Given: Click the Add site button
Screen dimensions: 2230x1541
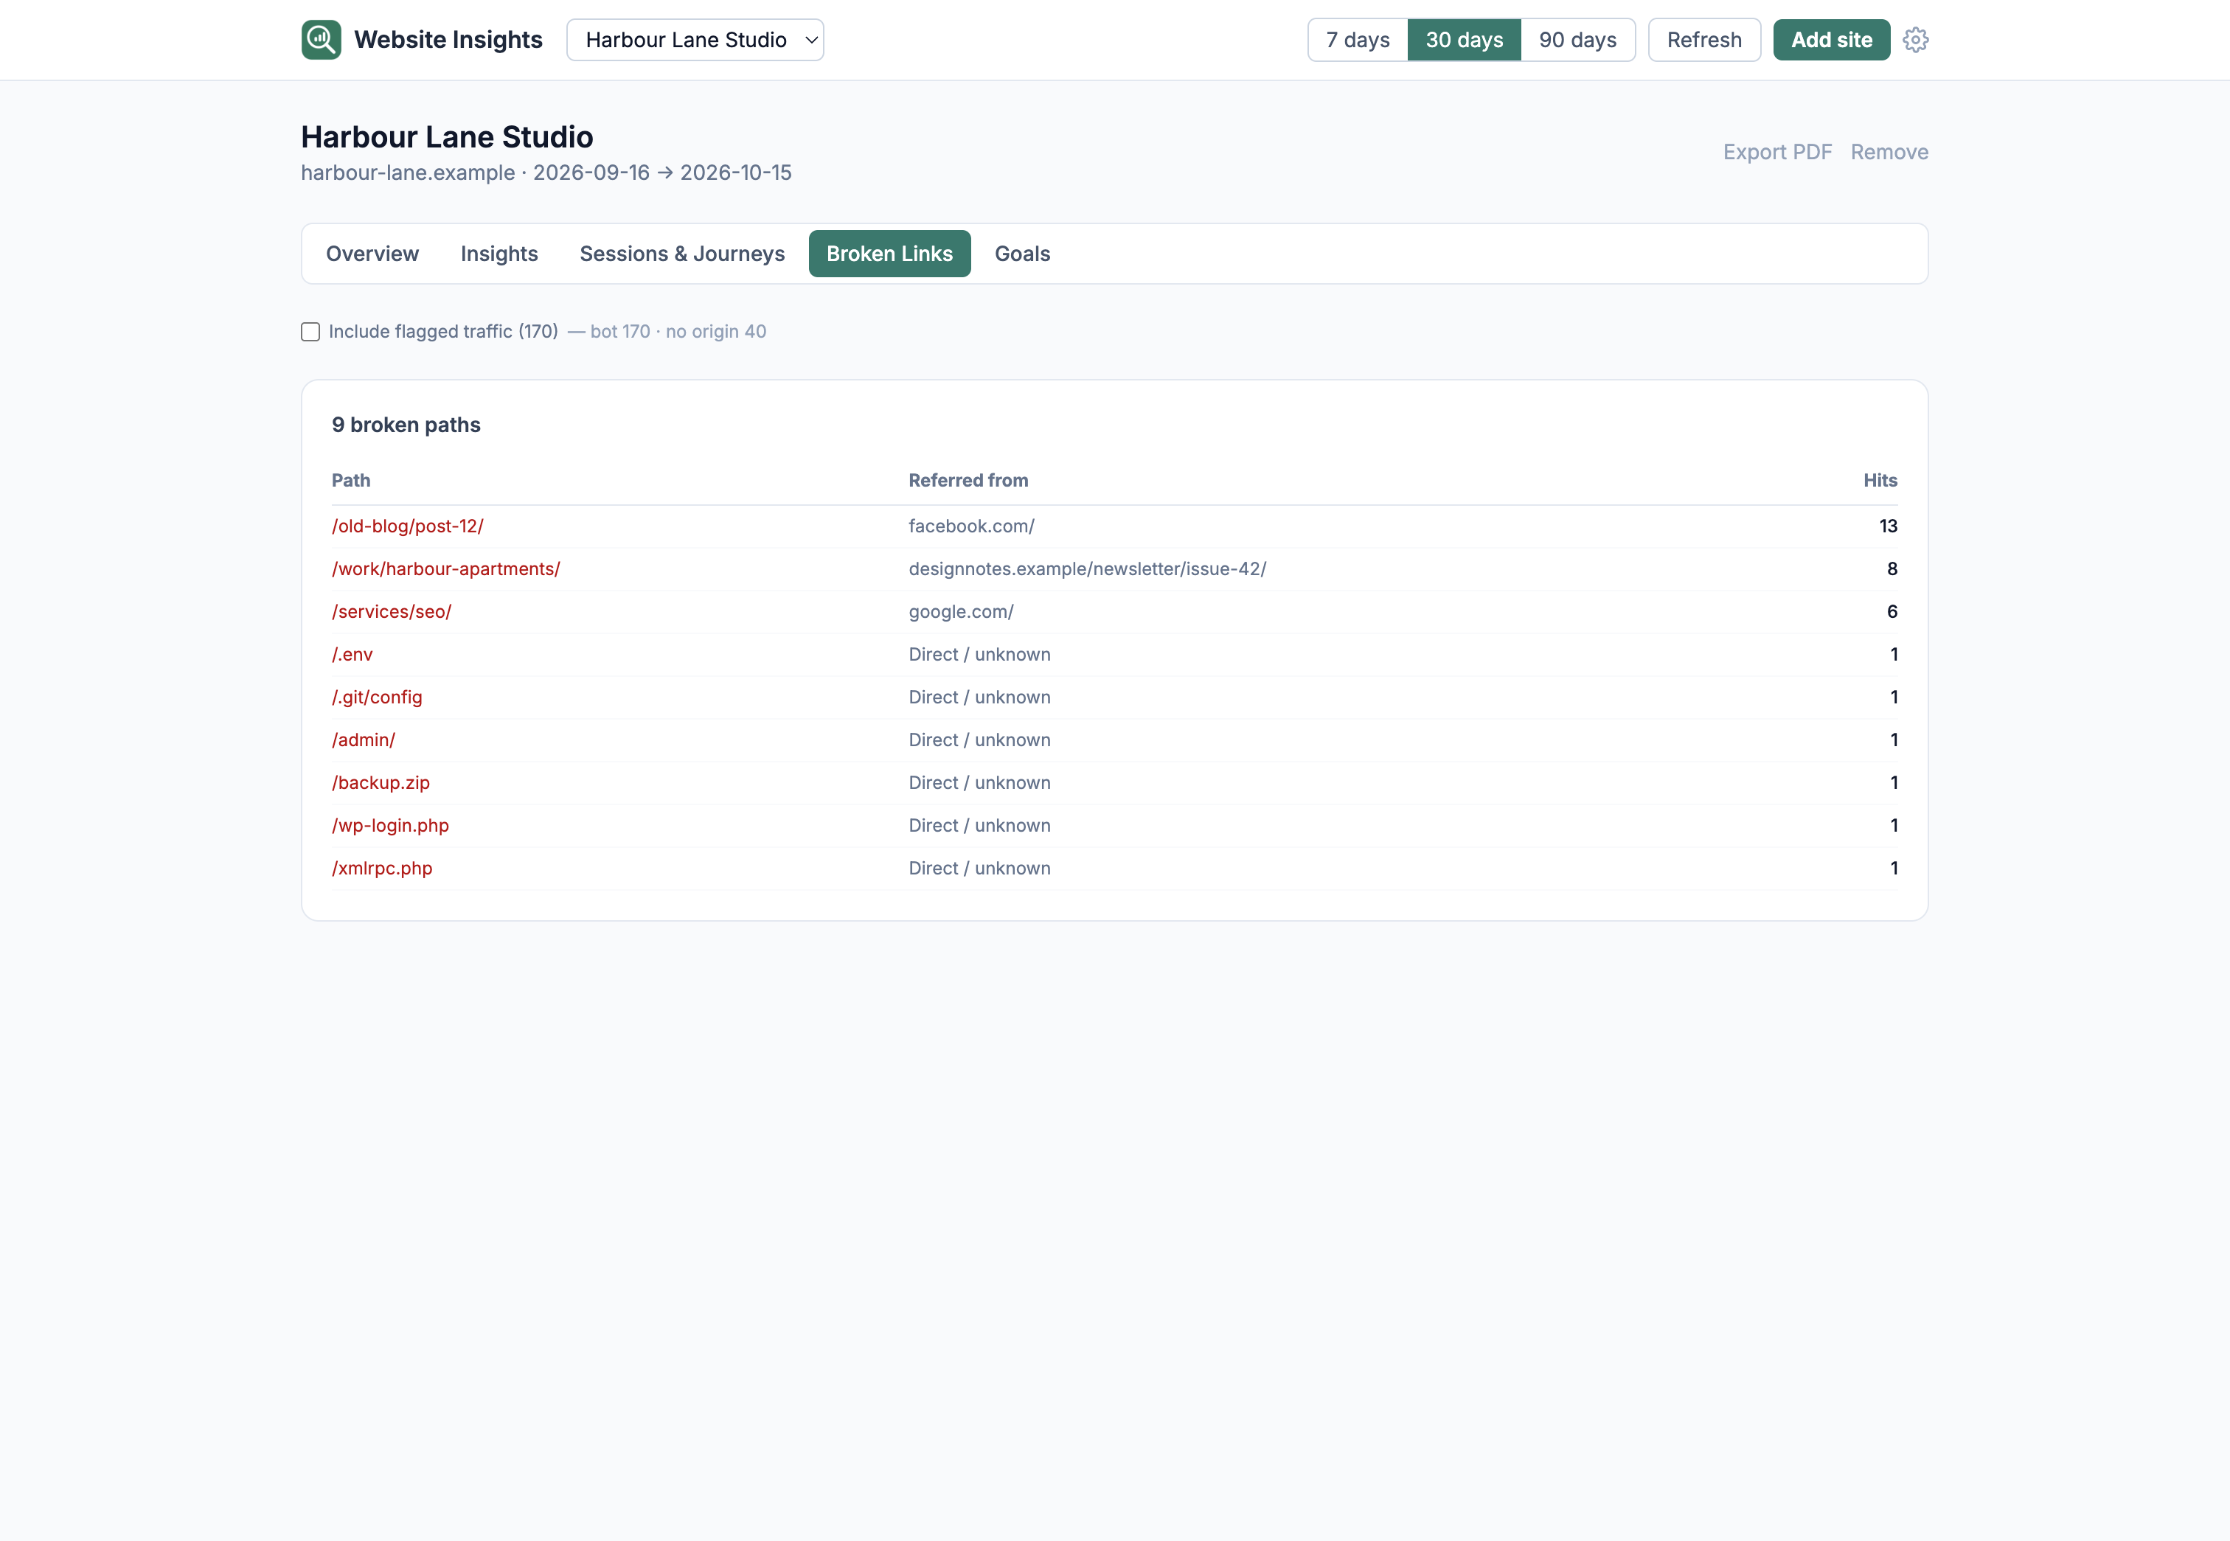Looking at the screenshot, I should 1831,40.
